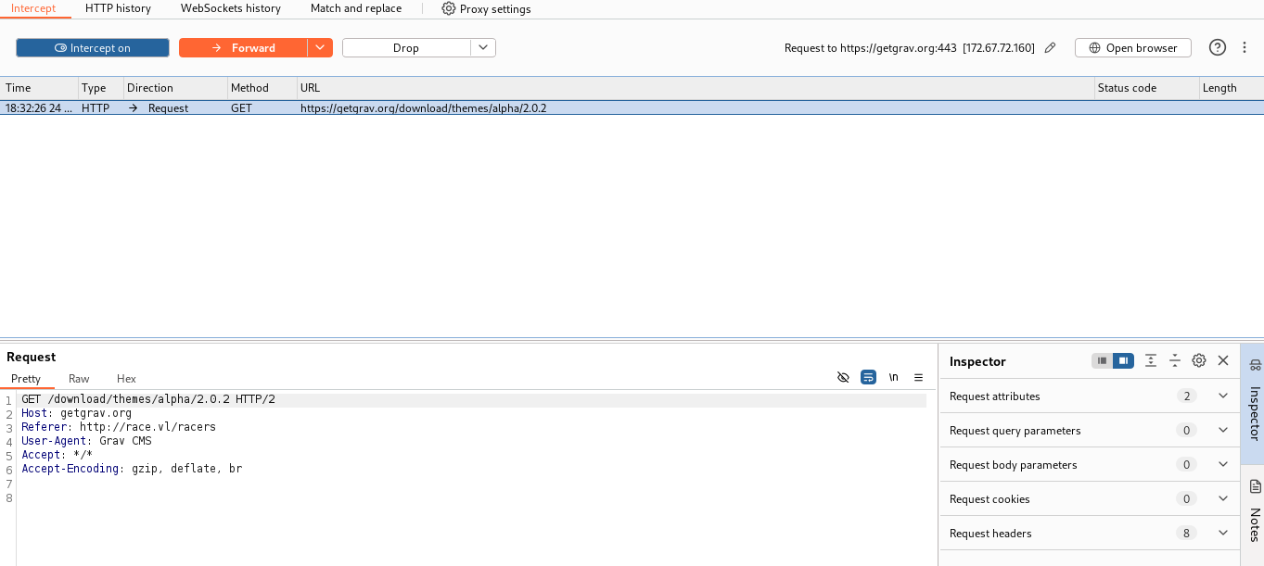Sort by the Status code column header
The width and height of the screenshot is (1264, 566).
pos(1145,88)
